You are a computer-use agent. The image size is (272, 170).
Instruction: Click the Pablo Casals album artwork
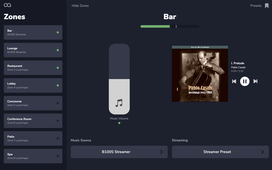click(x=200, y=74)
